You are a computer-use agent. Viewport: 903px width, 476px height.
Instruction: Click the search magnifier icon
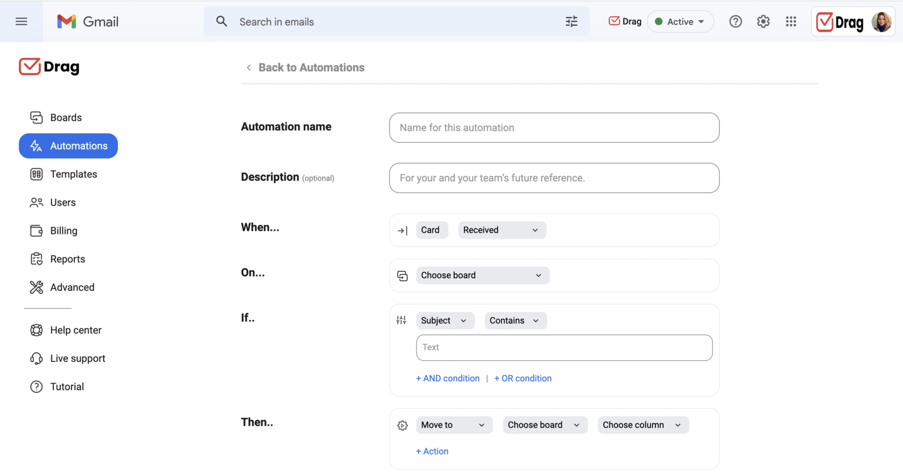coord(222,21)
